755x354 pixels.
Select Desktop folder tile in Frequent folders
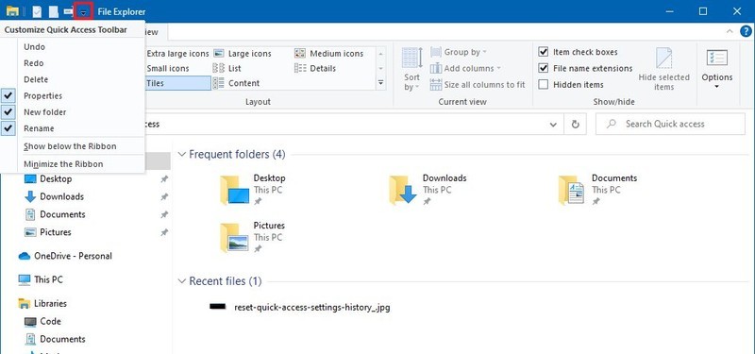(253, 190)
